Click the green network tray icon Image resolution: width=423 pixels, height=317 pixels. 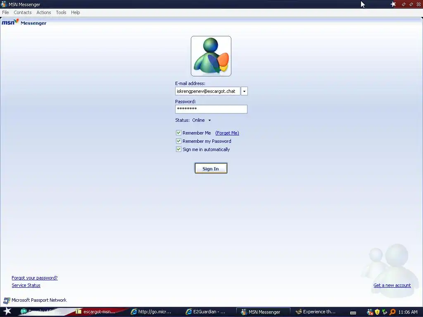(x=385, y=312)
